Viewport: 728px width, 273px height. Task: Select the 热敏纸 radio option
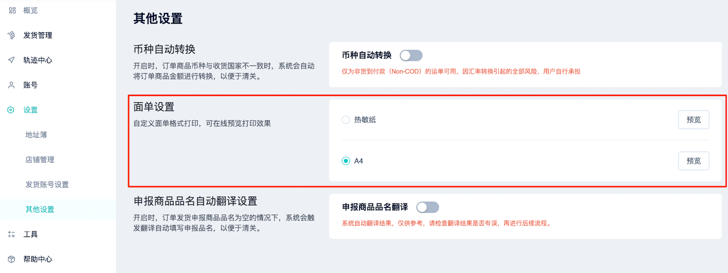pos(346,120)
